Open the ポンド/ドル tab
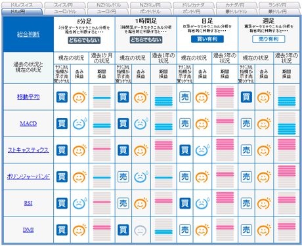Viewport: 302px width, 246px height. point(150,12)
